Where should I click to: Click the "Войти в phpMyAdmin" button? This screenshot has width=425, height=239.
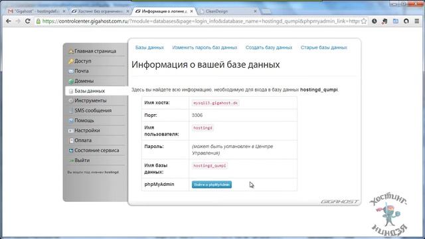[x=212, y=185]
